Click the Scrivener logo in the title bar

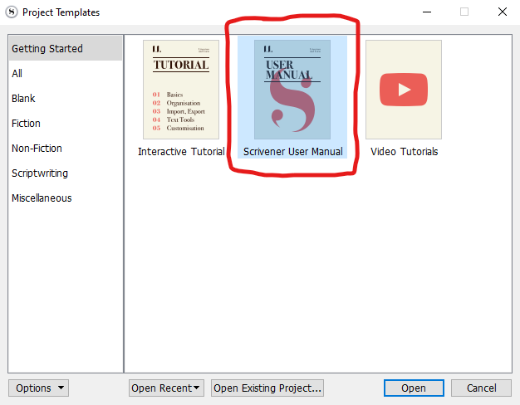12,12
